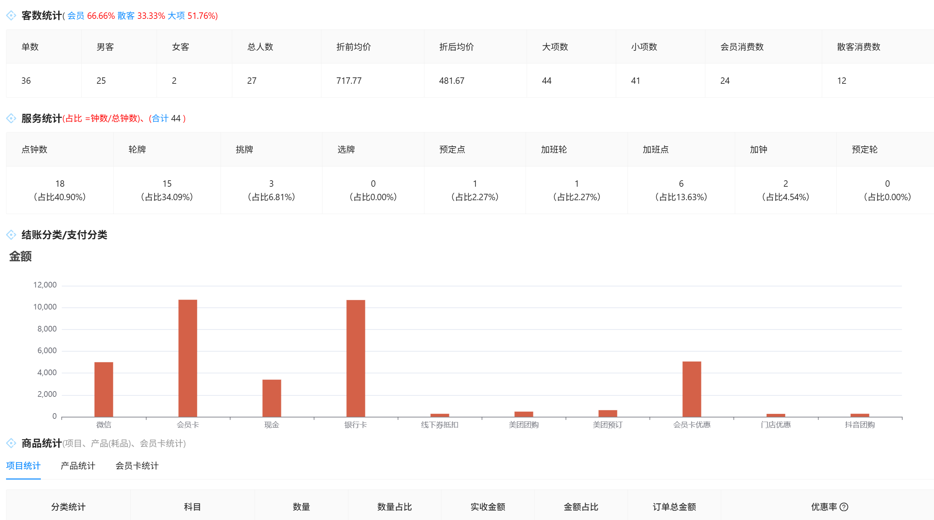Click the 美团预订 axis label
The image size is (934, 520).
607,425
